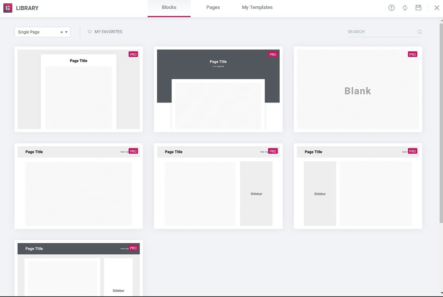
Task: Click the Search input field
Action: tap(380, 32)
